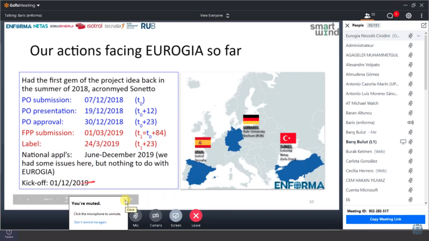The height and width of the screenshot is (241, 429).
Task: Click the People list scrollbar
Action: (x=426, y=63)
